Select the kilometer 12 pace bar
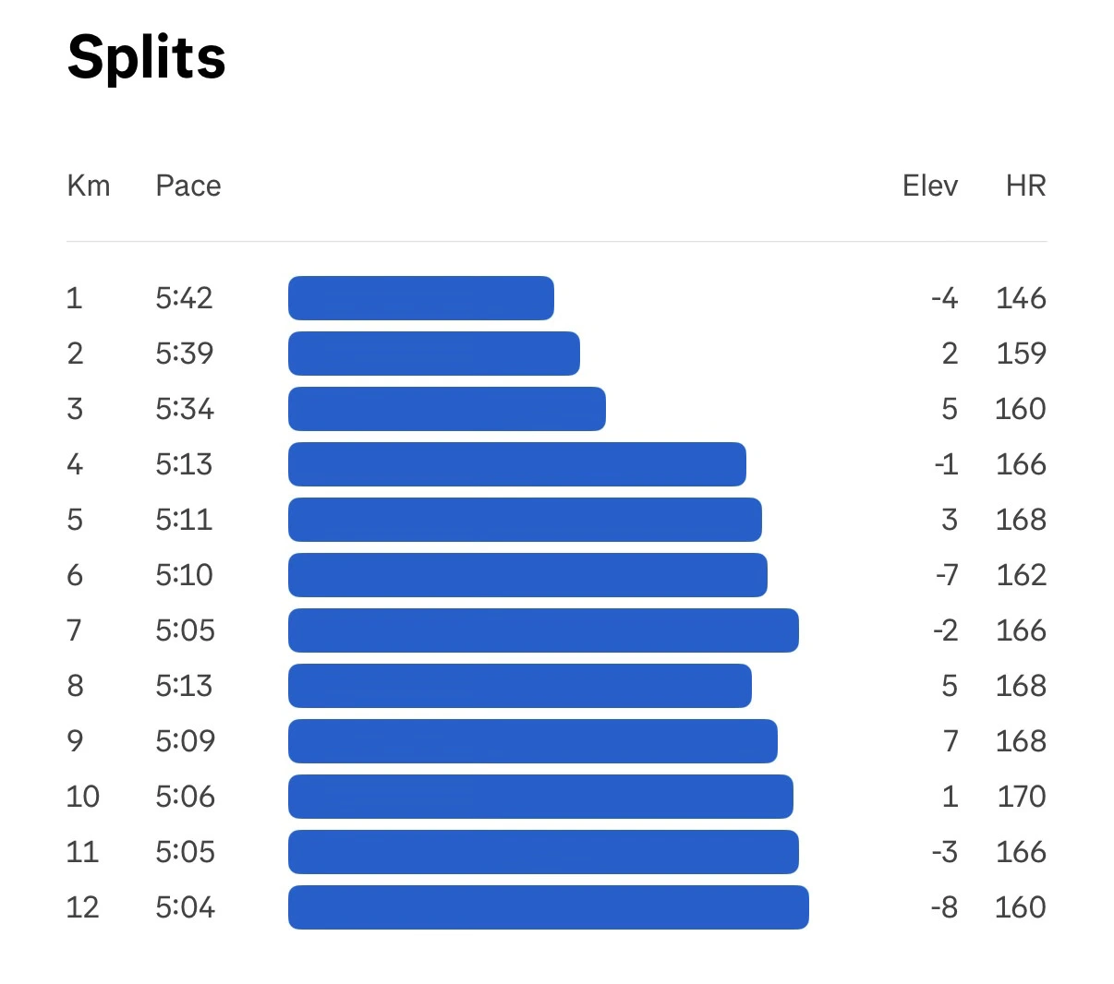Viewport: 1114px width, 984px height. click(x=548, y=907)
